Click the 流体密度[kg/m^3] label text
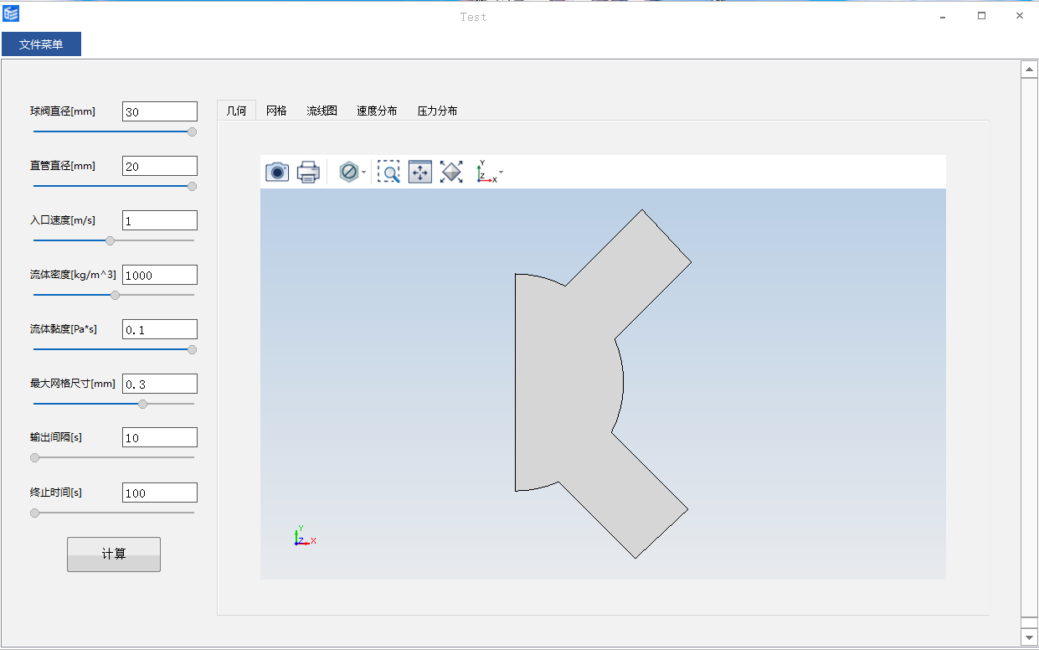This screenshot has height=650, width=1039. coord(73,275)
